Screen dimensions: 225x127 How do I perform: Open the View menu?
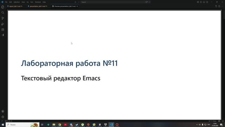(23, 2)
